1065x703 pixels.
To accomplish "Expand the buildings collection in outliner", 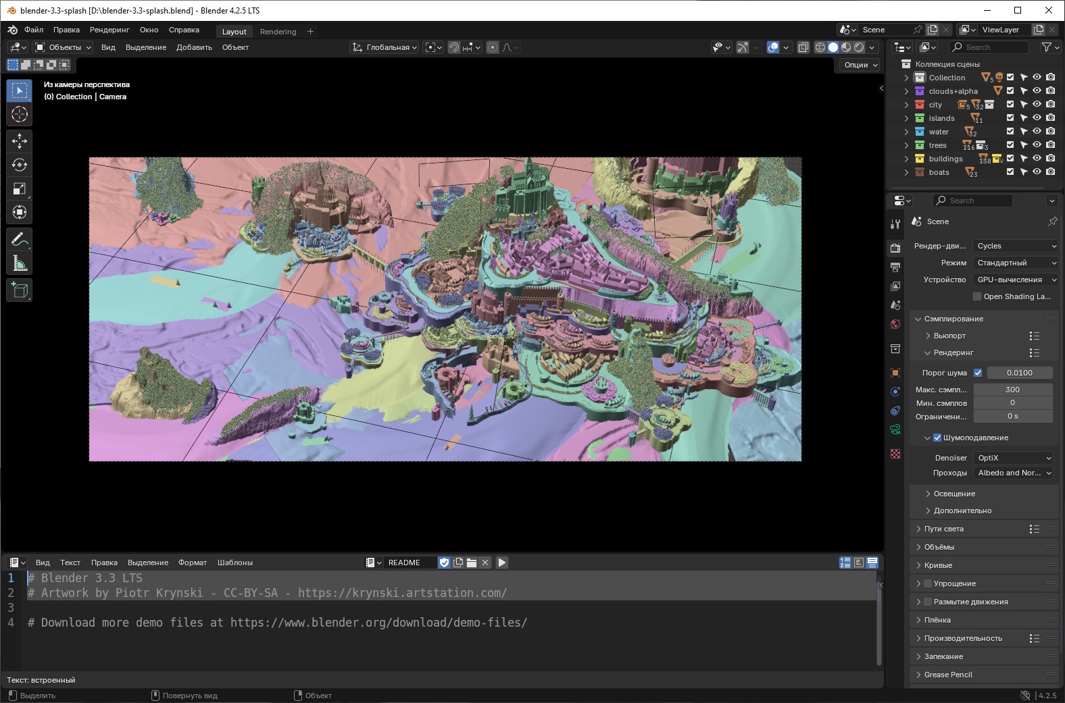I will pos(907,159).
